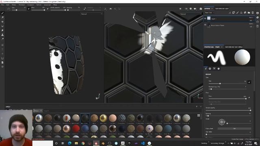Select the alpha properties icon under preview
260x146 pixels.
(x=210, y=69)
